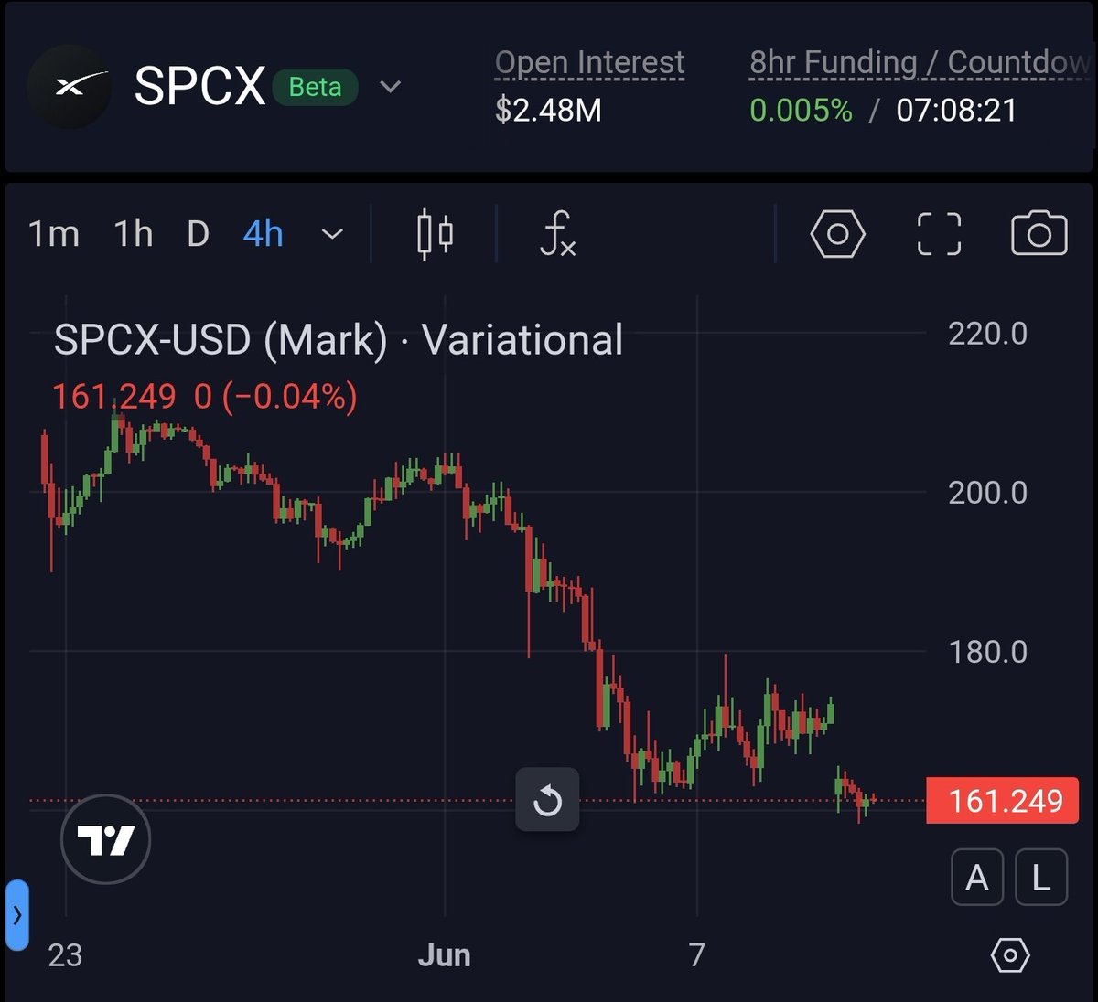Screen dimensions: 1098x1002
Task: Take a chart snapshot with camera icon
Action: pos(1039,234)
